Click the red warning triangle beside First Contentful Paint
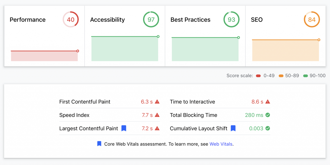 [x=157, y=102]
